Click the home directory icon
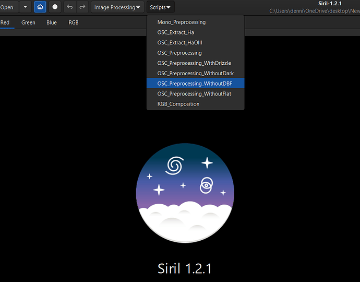The height and width of the screenshot is (282, 360). click(40, 7)
